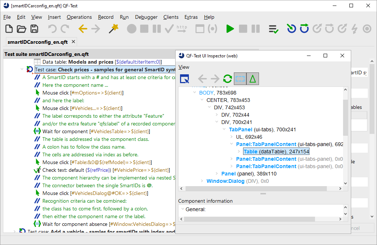377x245 pixels.
Task: Click the Redo arrow in main toolbar
Action: [65, 29]
